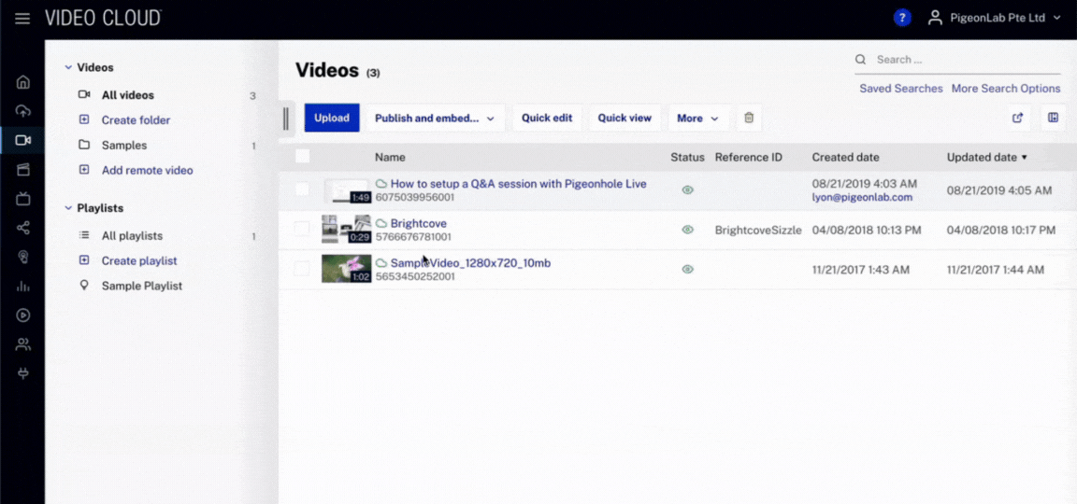Click the Create playlist link
The image size is (1077, 504).
139,260
